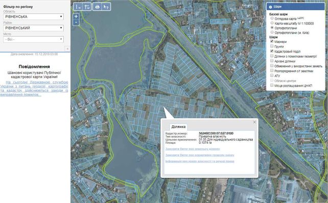The height and width of the screenshot is (203, 328).
Task: Open the Область dropdown showing РІВНЕНСЬКА
Action: pos(34,17)
